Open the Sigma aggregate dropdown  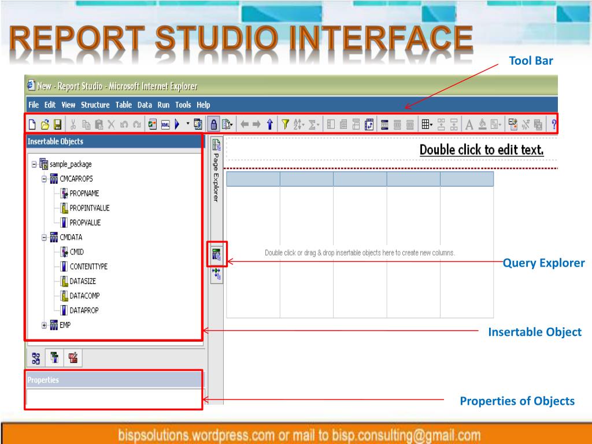314,124
